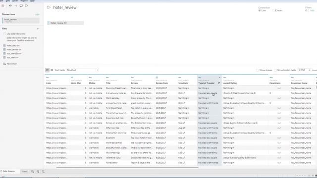The image size is (317, 178).
Task: Click the 'Mixed feelings' title cell
Action: click(x=113, y=153)
